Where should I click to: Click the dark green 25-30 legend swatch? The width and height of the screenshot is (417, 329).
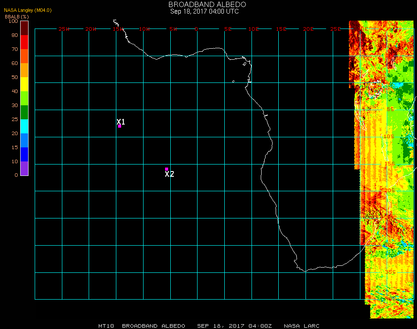coord(24,112)
